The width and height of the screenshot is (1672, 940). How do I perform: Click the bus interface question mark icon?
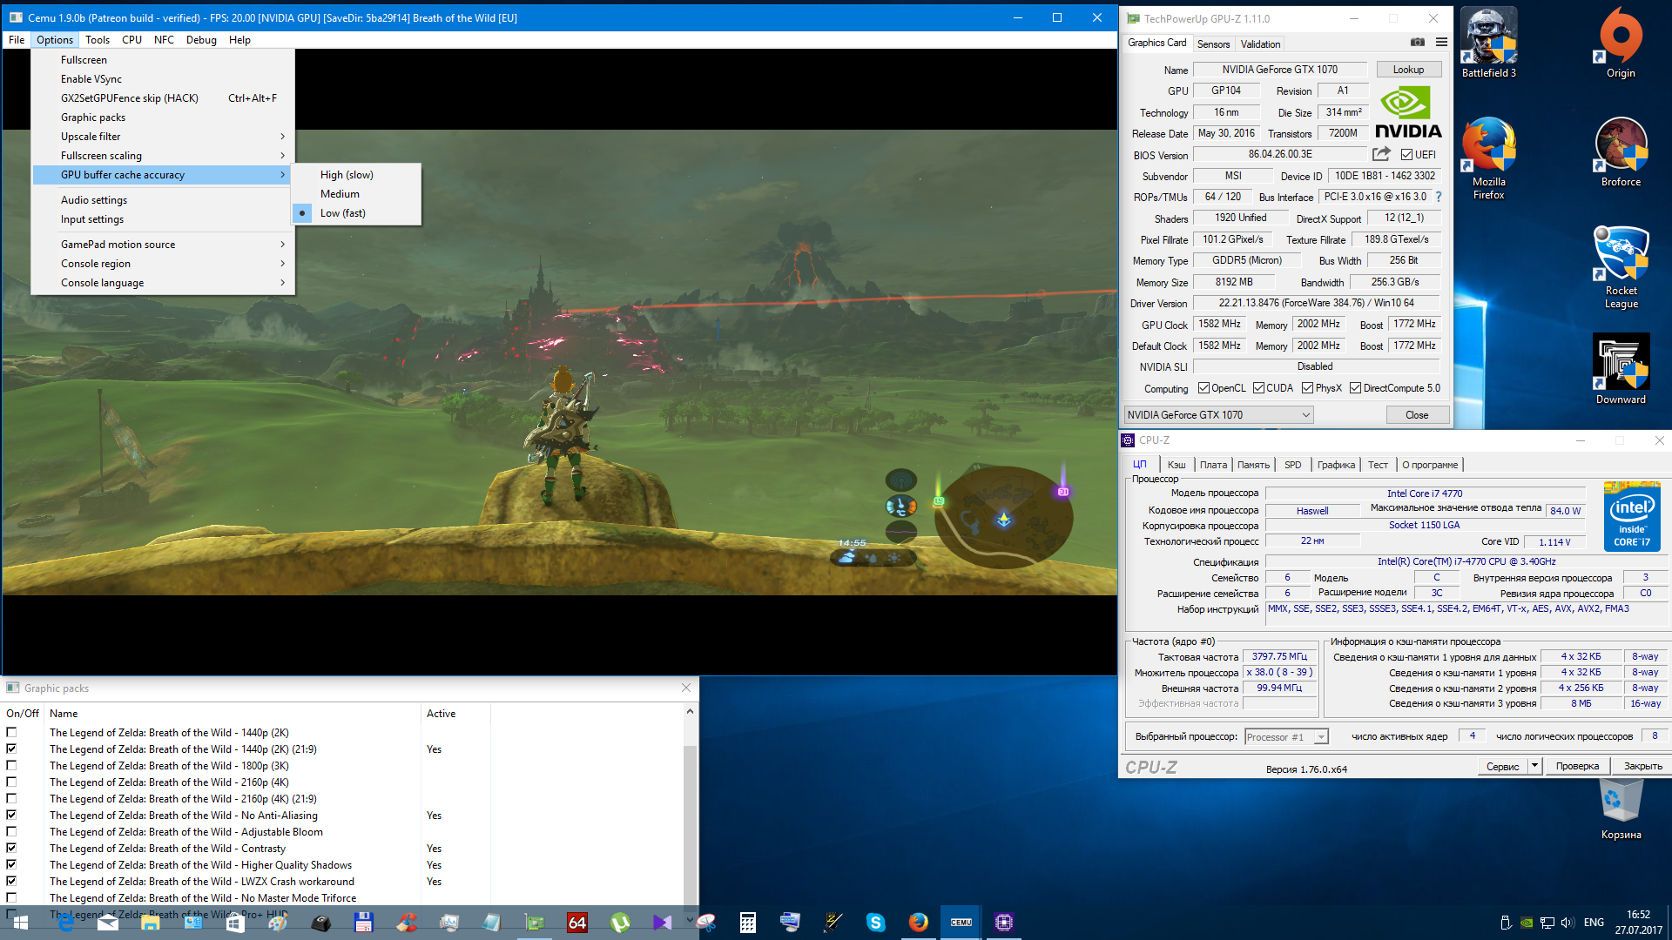[x=1439, y=197]
